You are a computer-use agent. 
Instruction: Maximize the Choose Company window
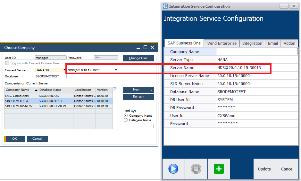[x=145, y=47]
